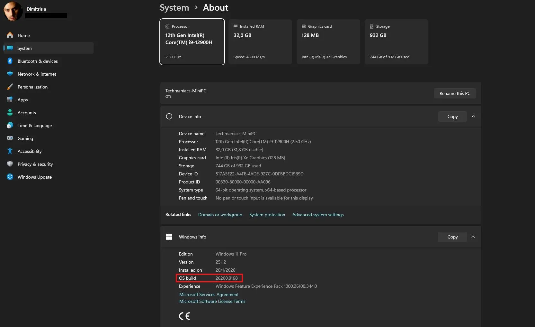Click the Product ID value 00330-80000-00000-AA096
This screenshot has height=327, width=535.
243,182
